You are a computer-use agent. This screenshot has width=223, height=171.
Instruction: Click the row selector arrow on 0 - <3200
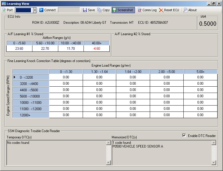[x=15, y=77]
